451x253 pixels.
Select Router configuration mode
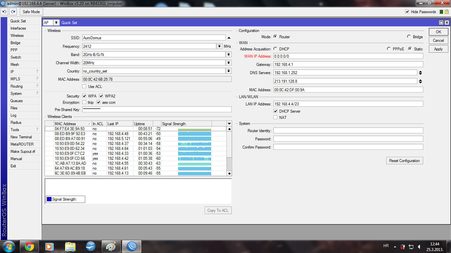pyautogui.click(x=275, y=37)
